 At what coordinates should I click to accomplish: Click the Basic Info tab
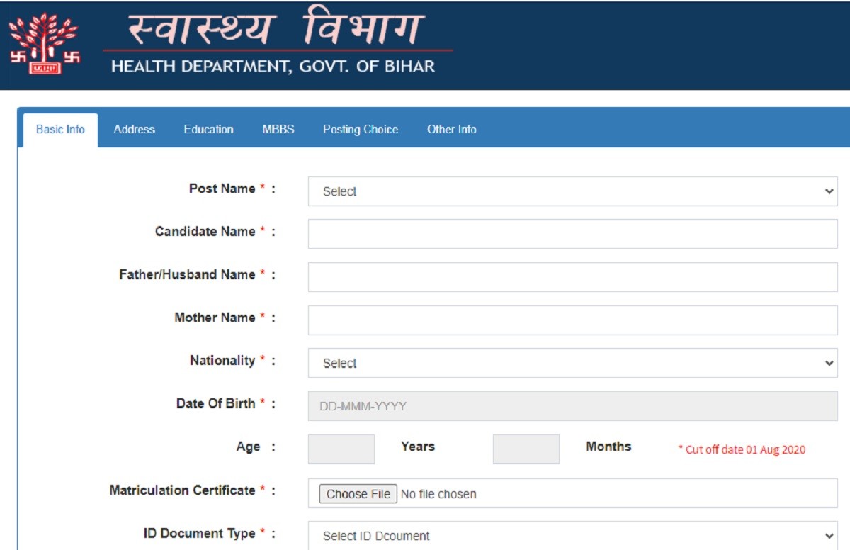point(60,129)
